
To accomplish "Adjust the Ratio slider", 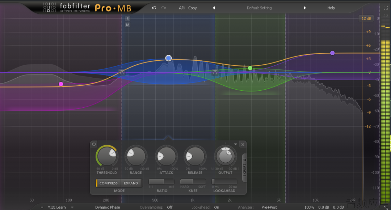I will (161, 182).
